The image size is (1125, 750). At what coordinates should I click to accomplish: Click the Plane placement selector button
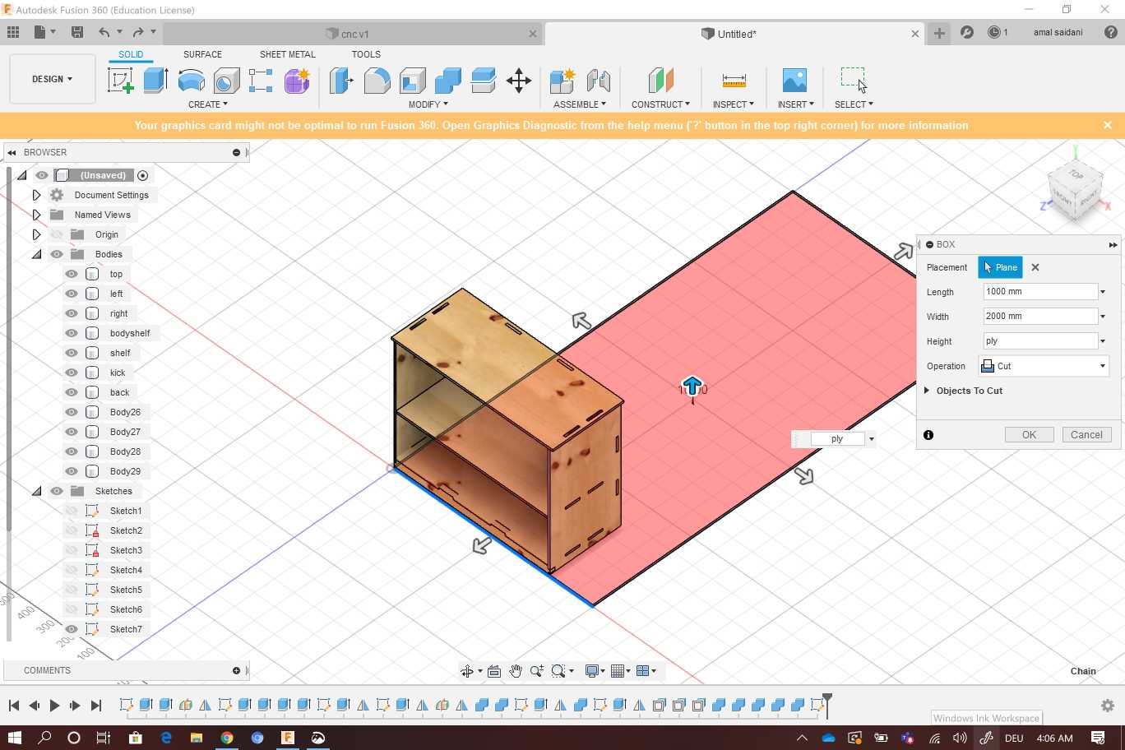coord(1000,267)
